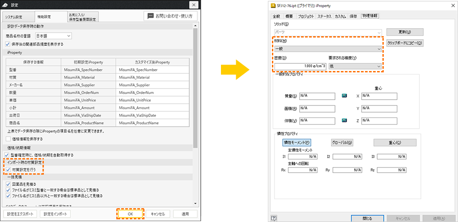Enable 価格情報を保存する checkbox
This screenshot has height=222, width=458.
tap(8, 139)
